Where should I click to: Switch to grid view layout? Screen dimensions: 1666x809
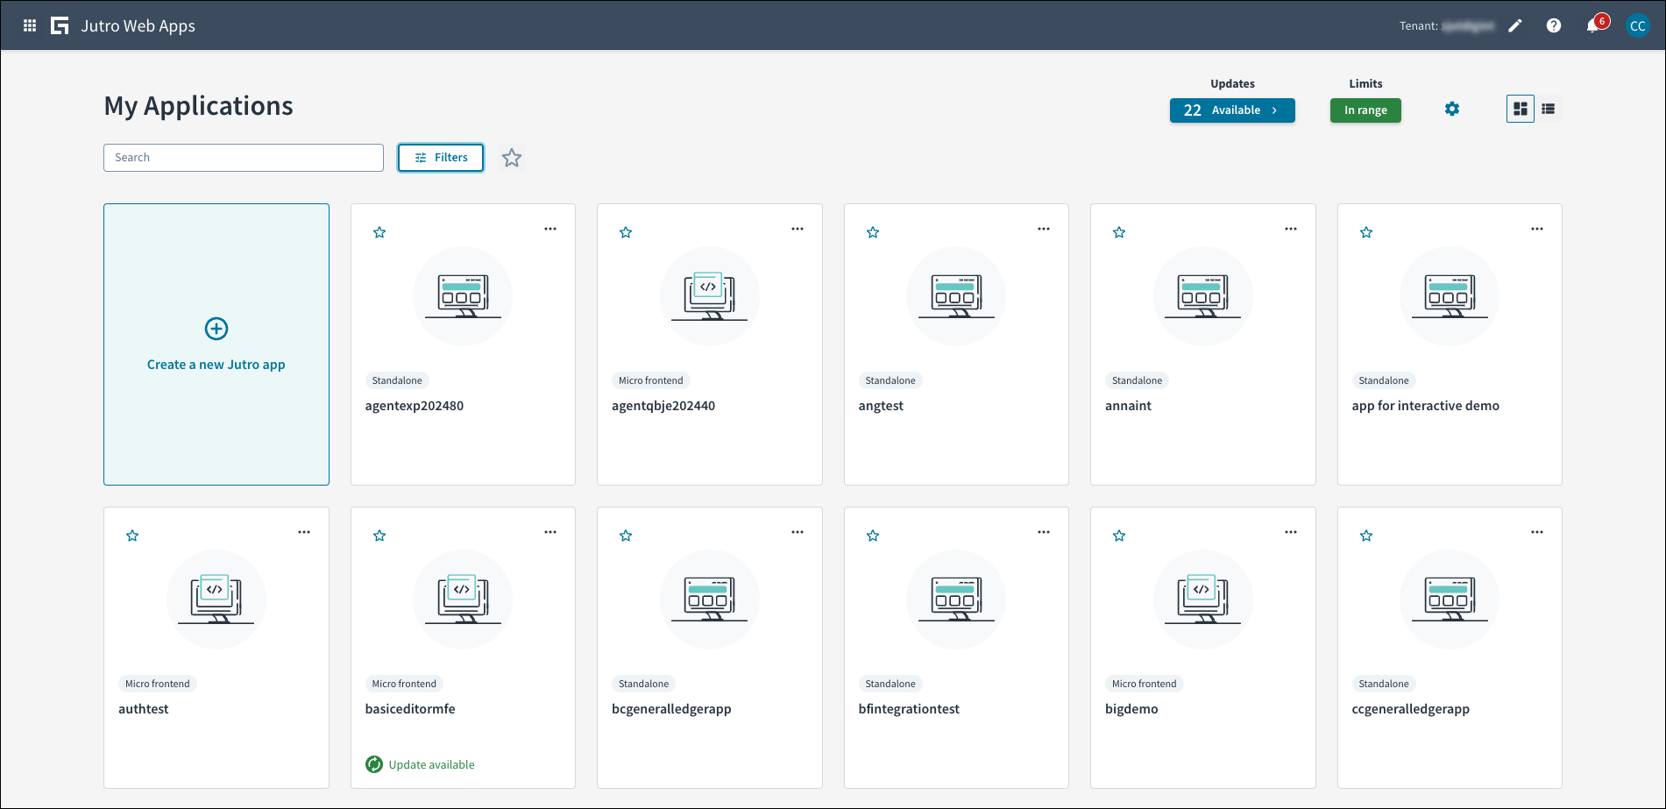(1520, 108)
